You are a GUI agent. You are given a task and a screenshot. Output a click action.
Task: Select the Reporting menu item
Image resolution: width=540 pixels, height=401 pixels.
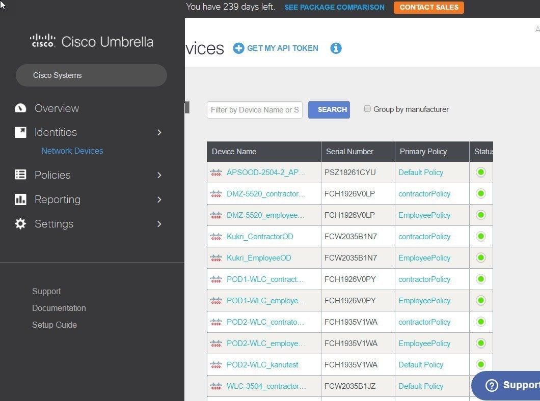click(58, 199)
